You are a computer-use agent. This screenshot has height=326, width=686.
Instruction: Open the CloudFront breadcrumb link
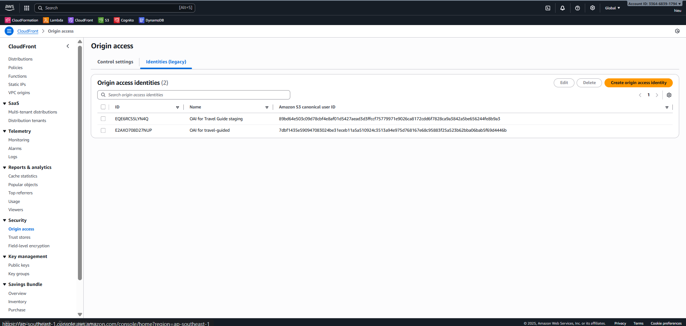coord(28,31)
